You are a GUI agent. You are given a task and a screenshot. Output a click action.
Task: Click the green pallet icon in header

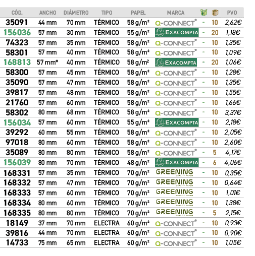203,13
